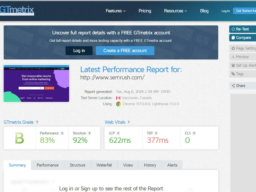Select the Summary tab
The image size is (256, 192).
17,165
